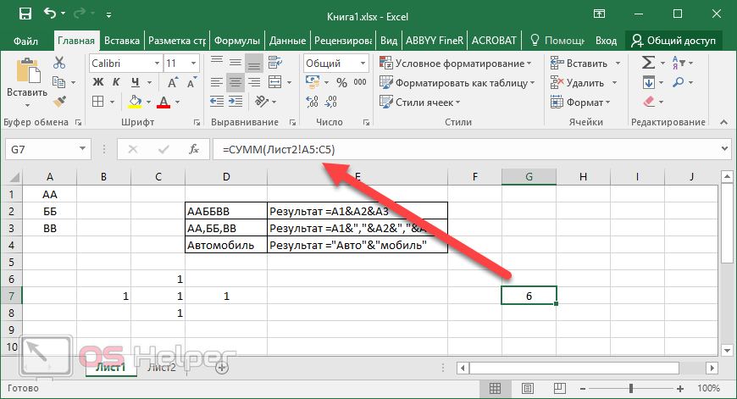Toggle Bold formatting (Ж)
Viewport: 737px width, 399px height.
click(98, 83)
